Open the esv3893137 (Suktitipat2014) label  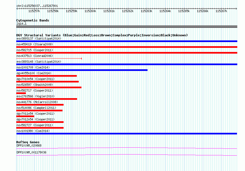tap(39, 38)
